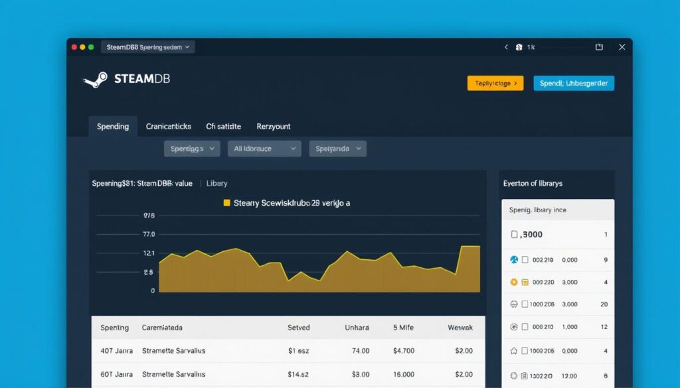Click the orange Teplyicloge button

point(495,83)
